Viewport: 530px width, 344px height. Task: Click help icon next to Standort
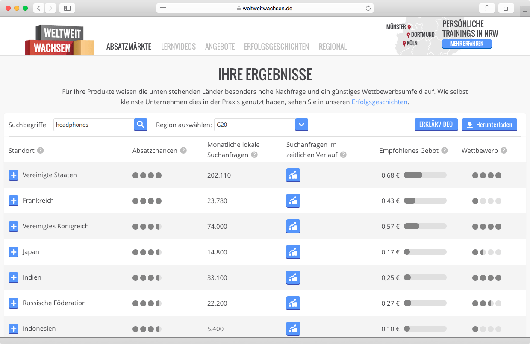pyautogui.click(x=40, y=150)
